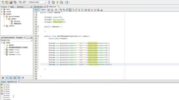Image resolution: width=179 pixels, height=100 pixels.
Task: Collapse code fold at line 18 method
Action: click(x=38, y=36)
